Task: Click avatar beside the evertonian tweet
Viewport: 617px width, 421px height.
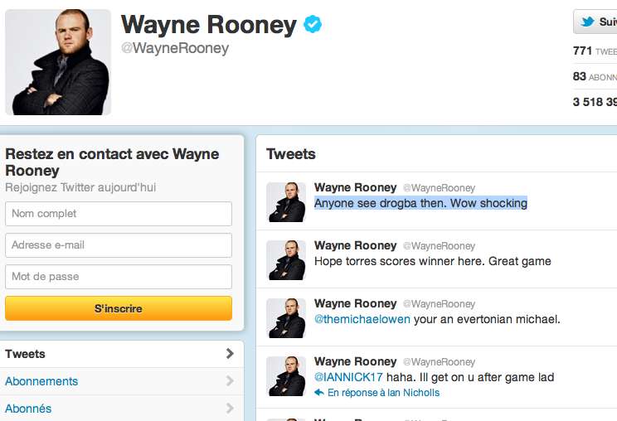Action: (x=286, y=318)
